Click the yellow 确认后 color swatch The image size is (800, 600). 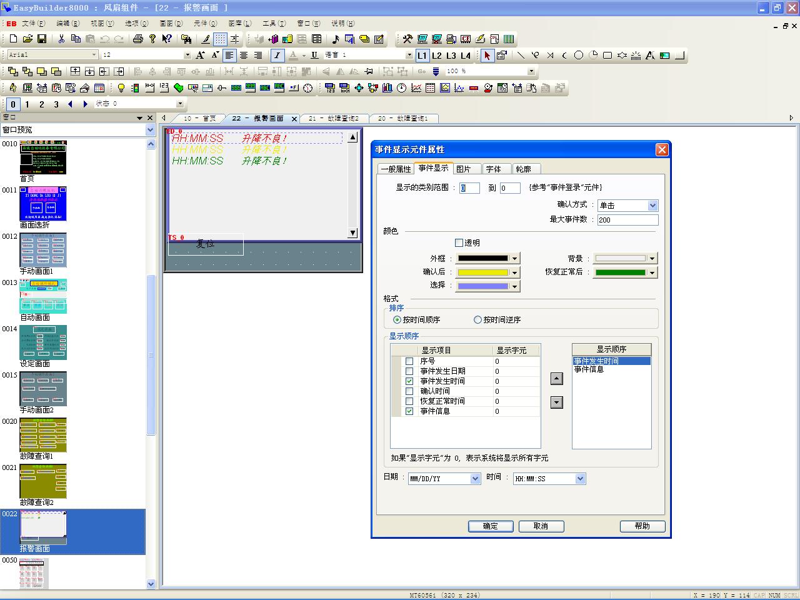[x=483, y=272]
